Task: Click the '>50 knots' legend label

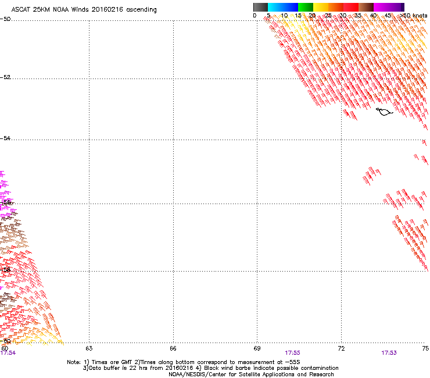Action: [414, 16]
